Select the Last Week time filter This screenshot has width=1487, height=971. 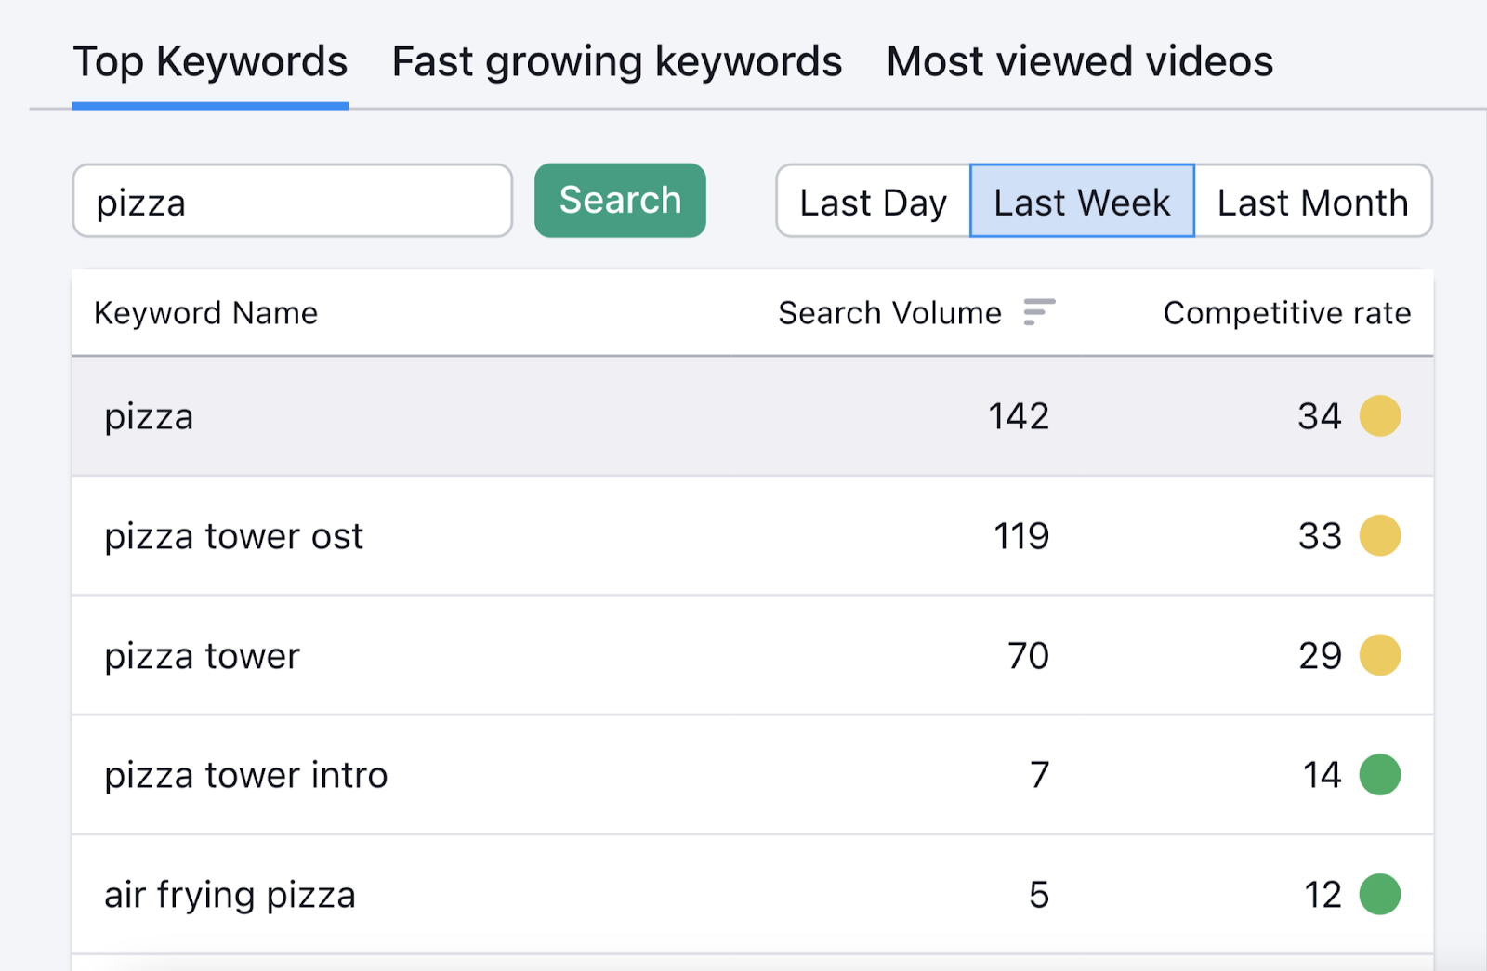(x=1081, y=201)
